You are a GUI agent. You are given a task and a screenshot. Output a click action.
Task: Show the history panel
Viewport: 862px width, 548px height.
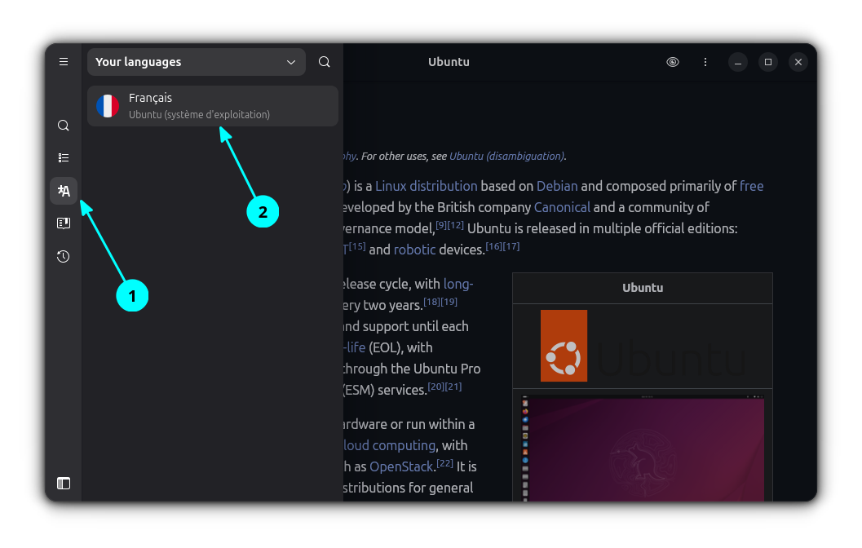(64, 257)
